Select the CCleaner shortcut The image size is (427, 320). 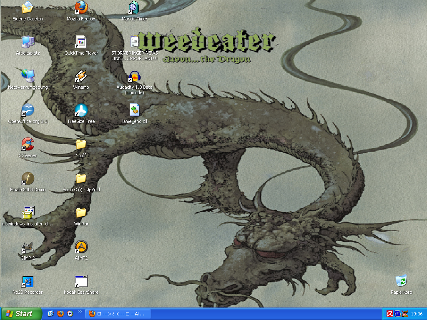tap(28, 144)
